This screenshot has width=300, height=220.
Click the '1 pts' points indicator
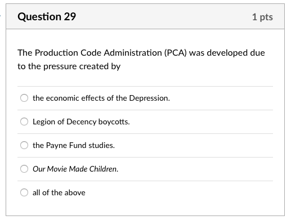point(262,17)
